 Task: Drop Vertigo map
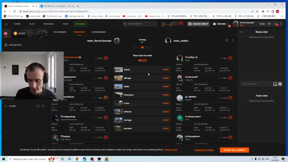point(166,120)
